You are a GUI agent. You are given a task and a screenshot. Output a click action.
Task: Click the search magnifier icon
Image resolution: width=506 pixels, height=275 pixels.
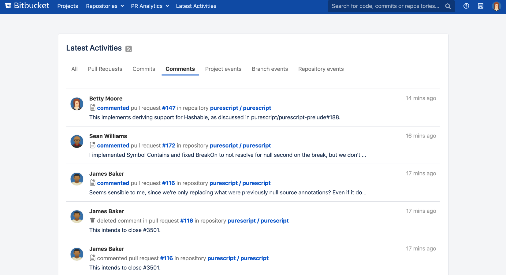pyautogui.click(x=448, y=6)
